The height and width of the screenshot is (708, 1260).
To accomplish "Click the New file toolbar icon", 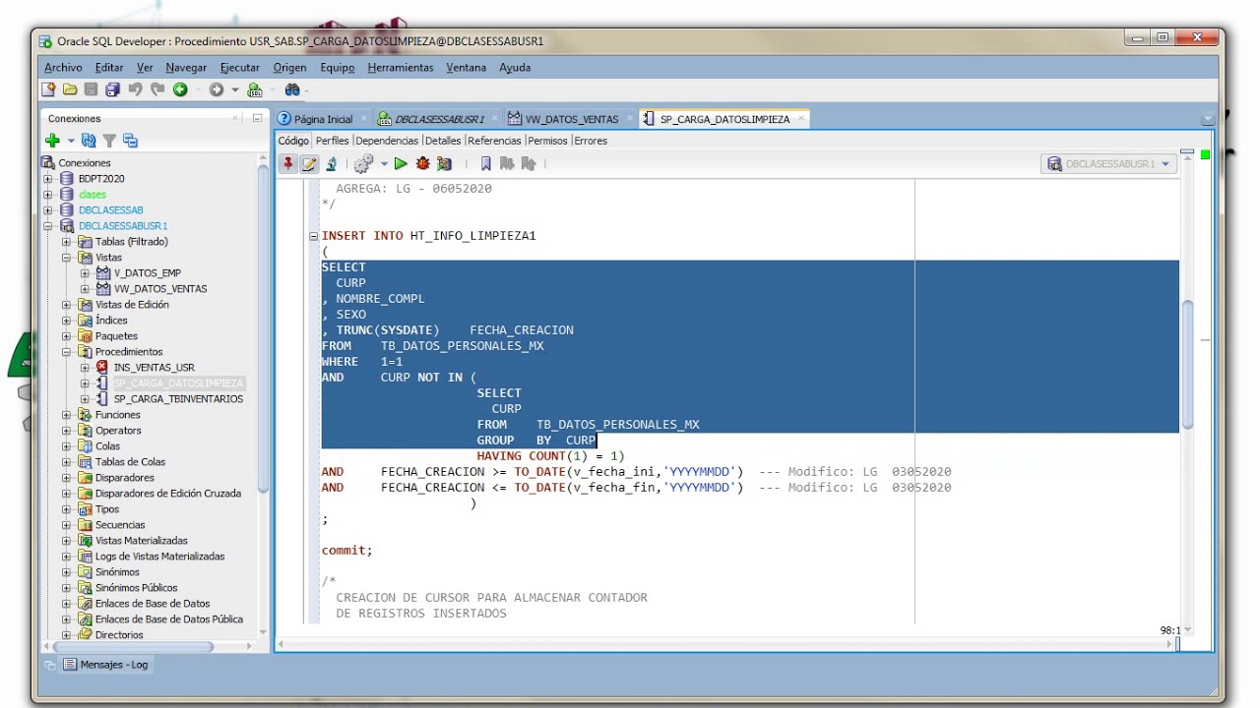I will 48,89.
